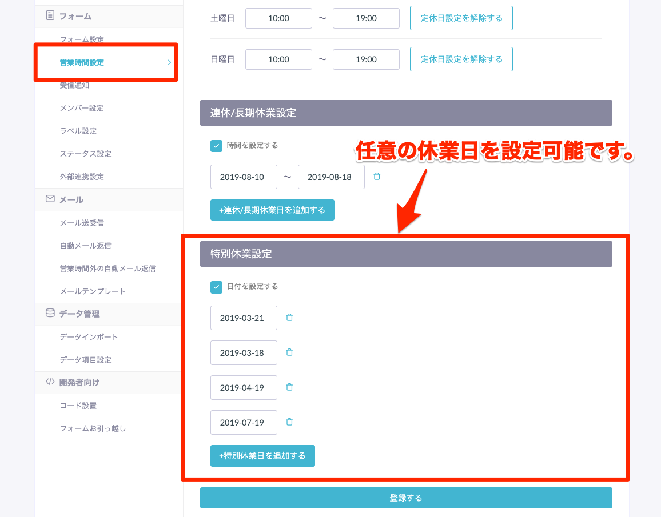
Task: Open the Saturday start time 10:00 field
Action: tap(278, 18)
